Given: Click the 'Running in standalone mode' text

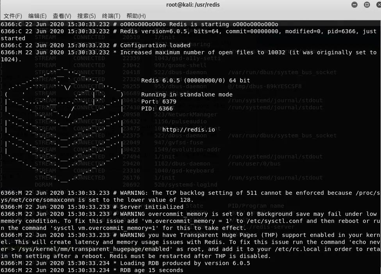Looking at the screenshot, I should (x=187, y=94).
